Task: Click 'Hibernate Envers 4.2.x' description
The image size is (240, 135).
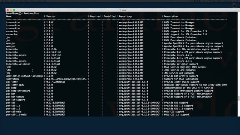Action: (x=178, y=55)
